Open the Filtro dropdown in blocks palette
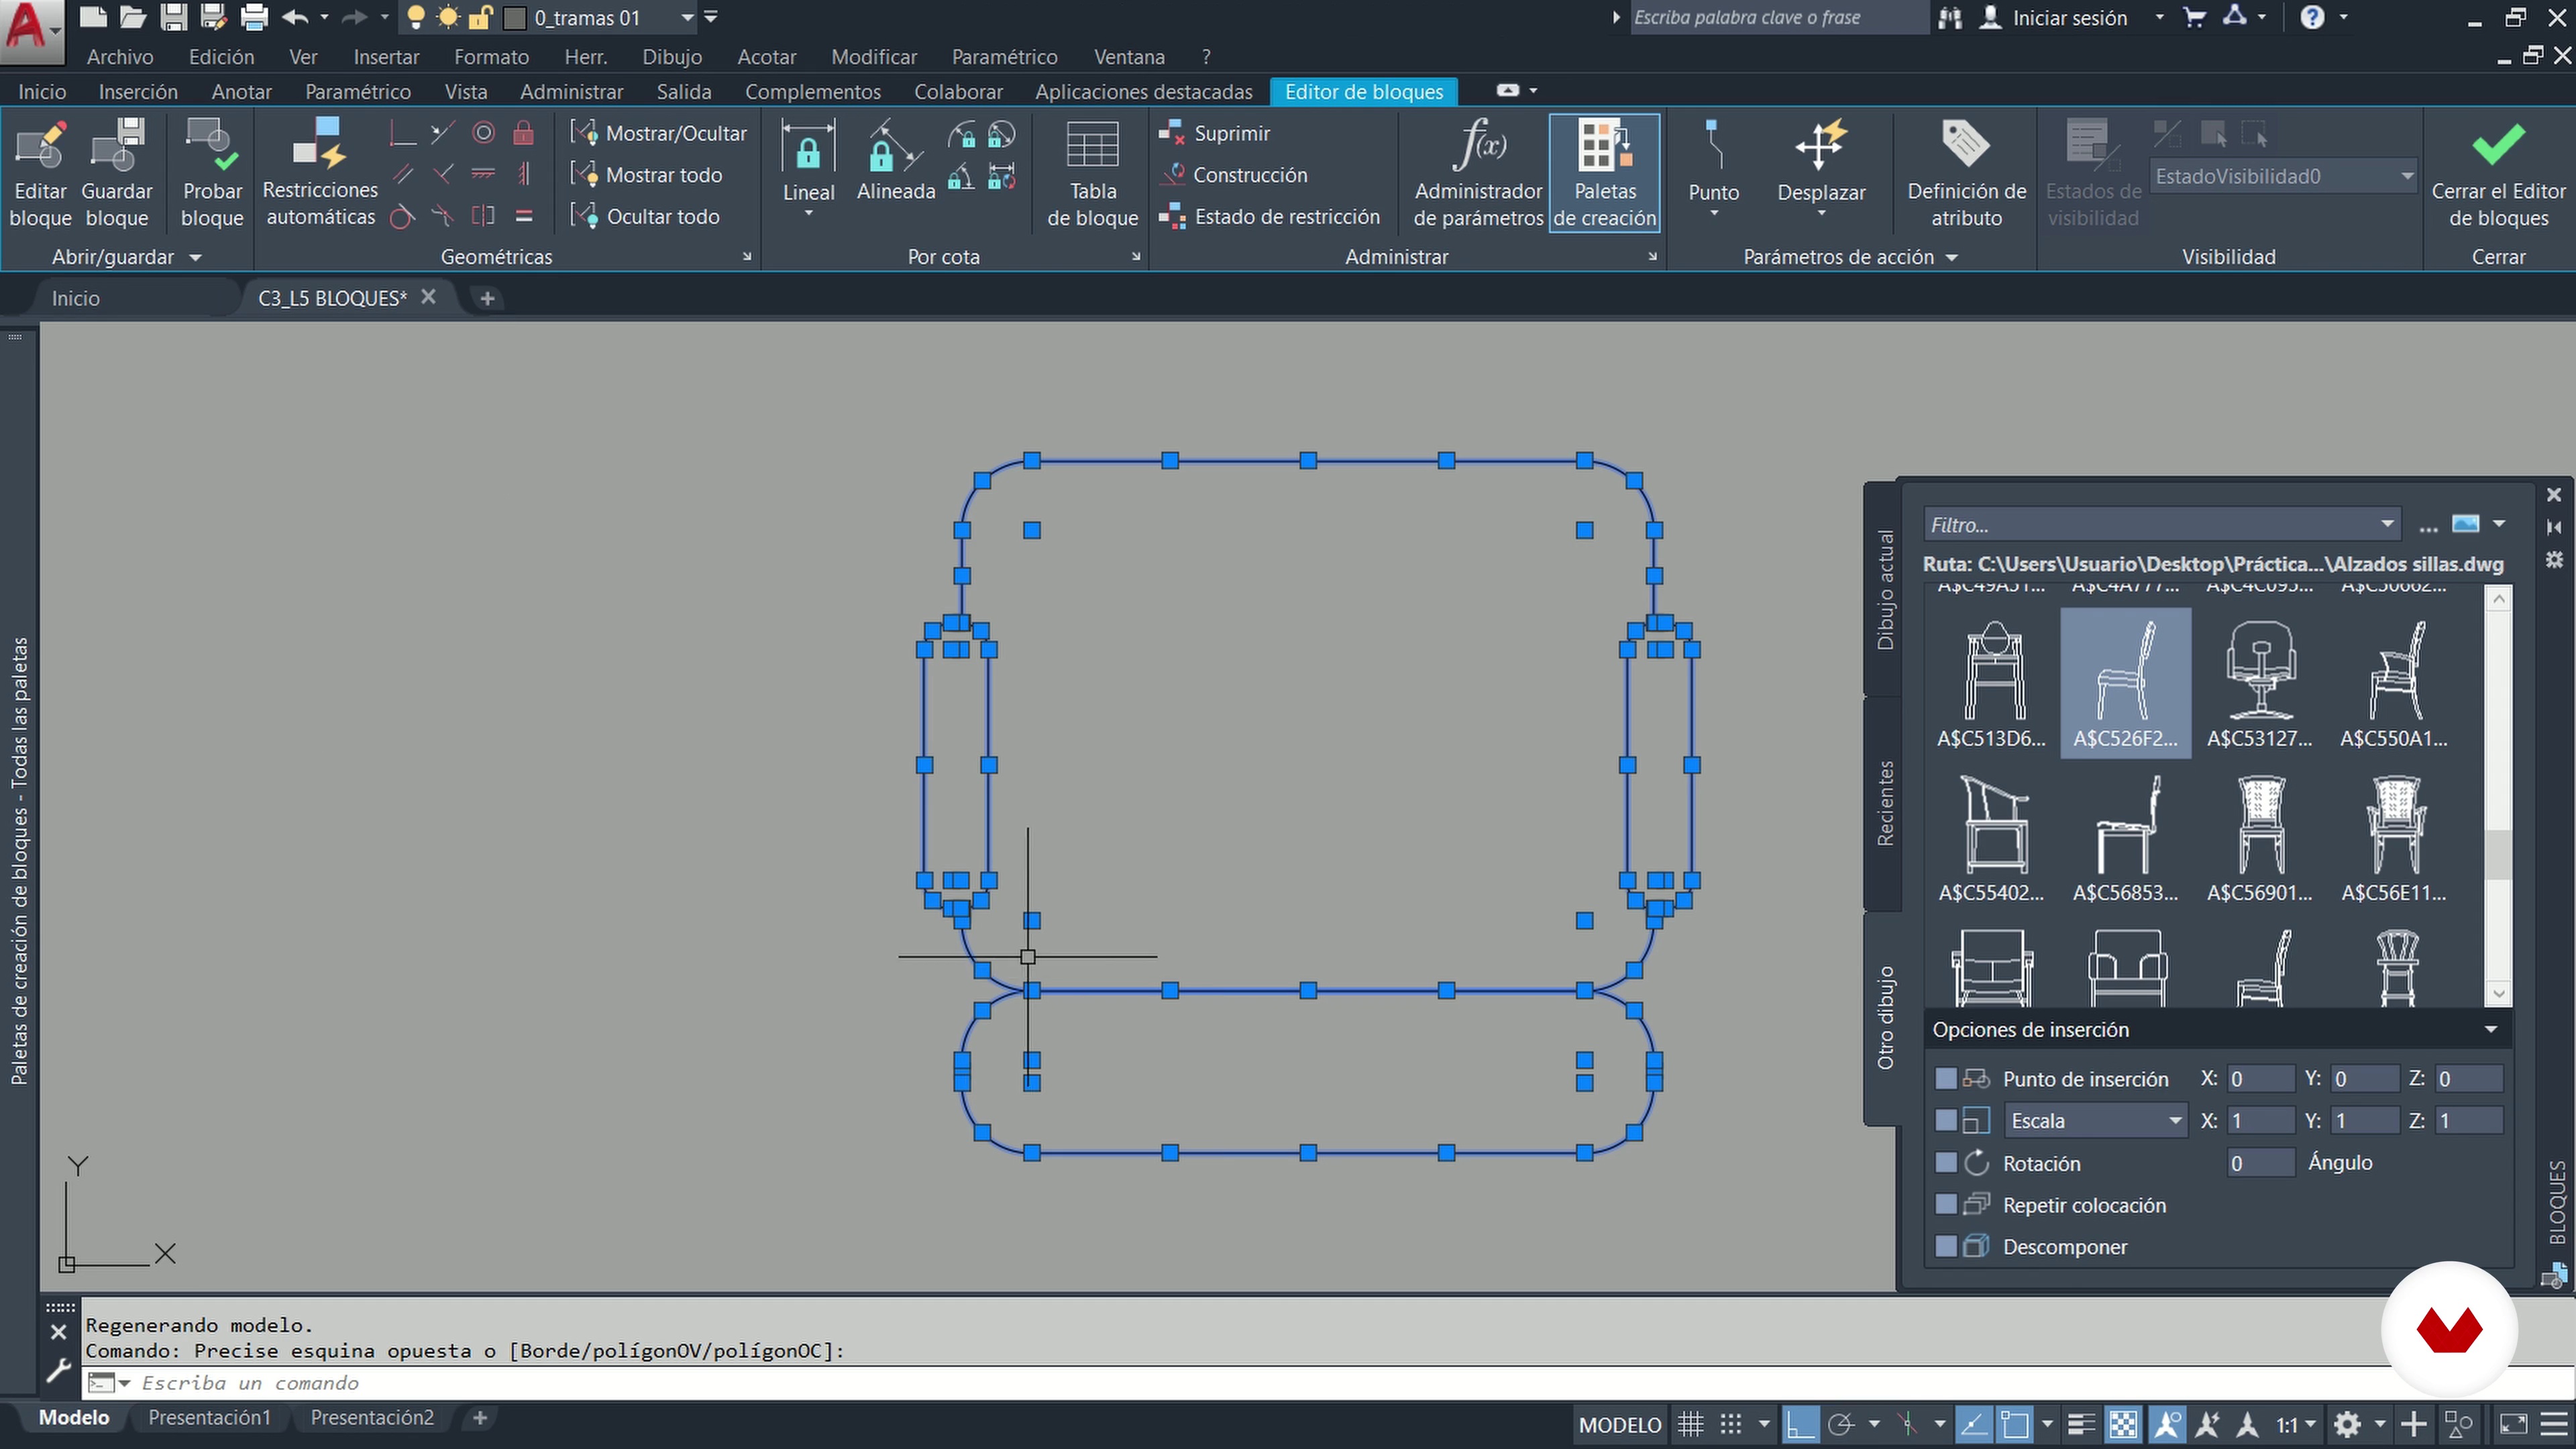Image resolution: width=2576 pixels, height=1449 pixels. pyautogui.click(x=2388, y=525)
